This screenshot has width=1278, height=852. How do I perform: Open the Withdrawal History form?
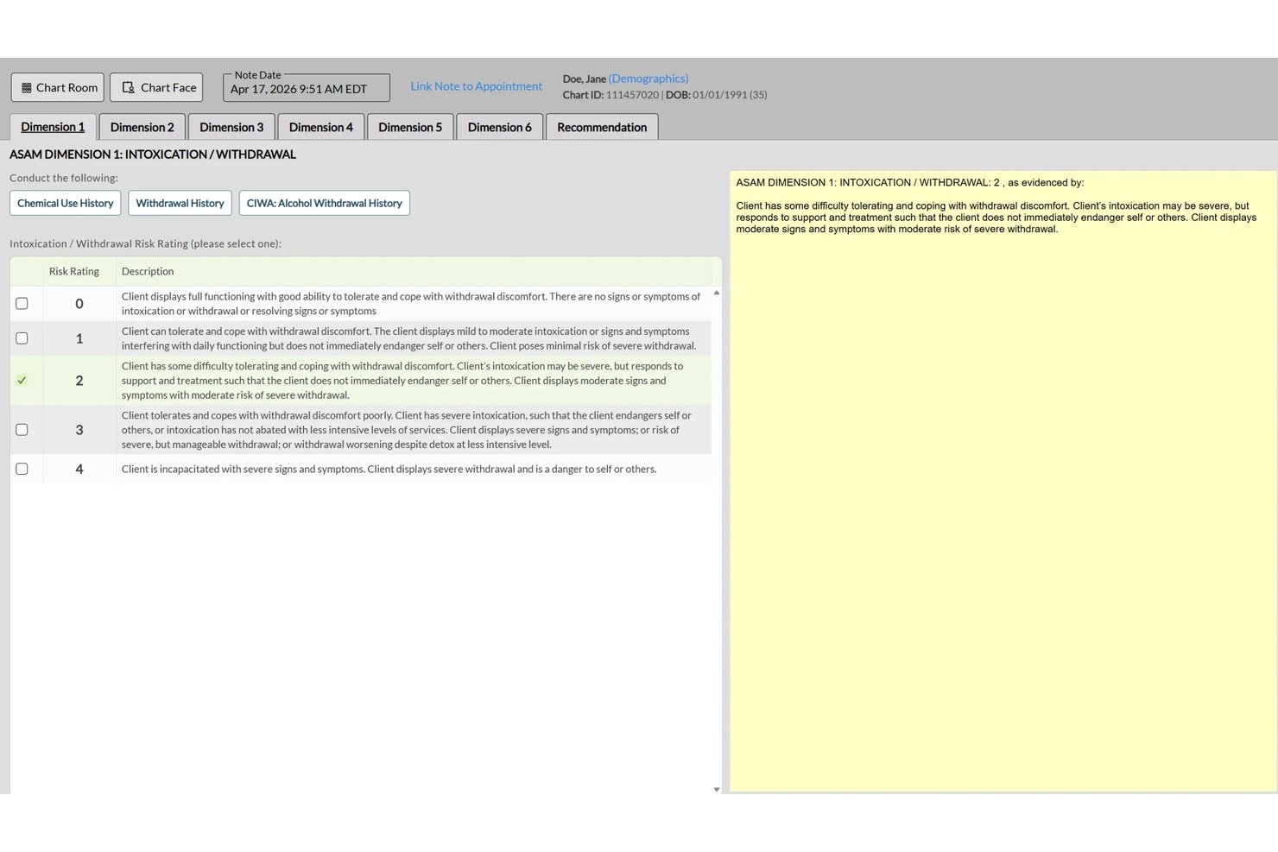(180, 204)
